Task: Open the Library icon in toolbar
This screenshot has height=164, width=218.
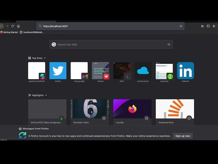Action: [x=203, y=26]
